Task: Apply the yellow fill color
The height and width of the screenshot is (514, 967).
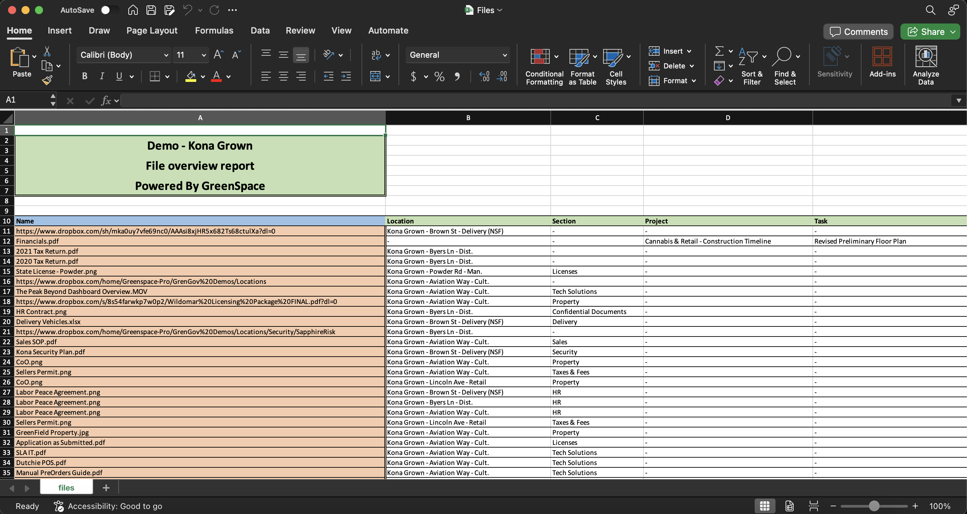Action: [191, 76]
